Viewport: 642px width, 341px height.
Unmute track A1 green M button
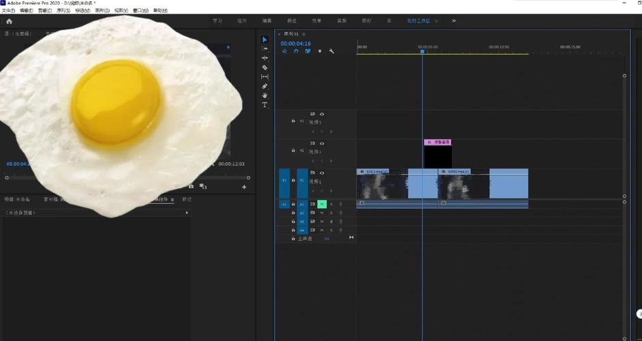tap(322, 204)
